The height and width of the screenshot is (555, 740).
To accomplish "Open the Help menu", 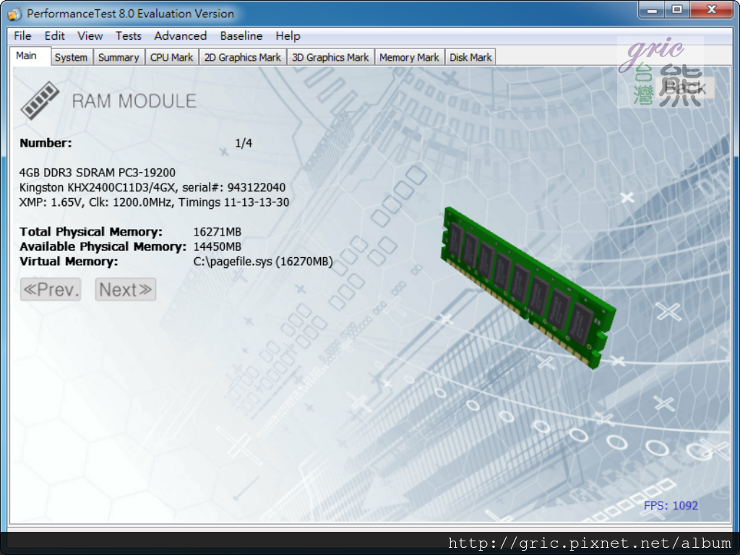I will pyautogui.click(x=288, y=36).
